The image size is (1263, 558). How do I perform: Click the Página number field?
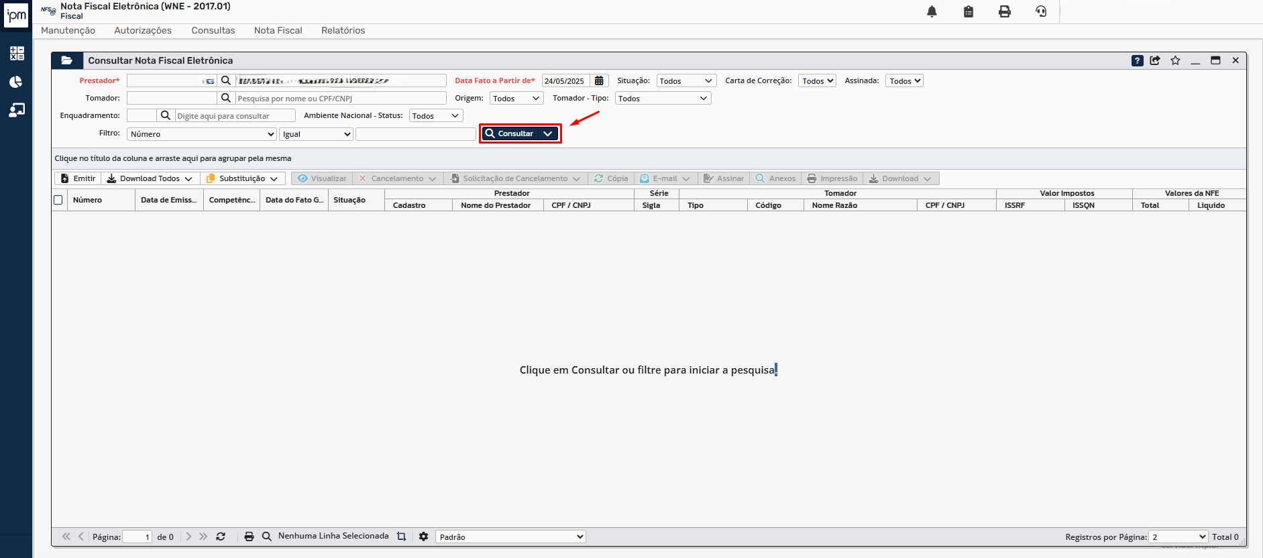click(x=138, y=537)
